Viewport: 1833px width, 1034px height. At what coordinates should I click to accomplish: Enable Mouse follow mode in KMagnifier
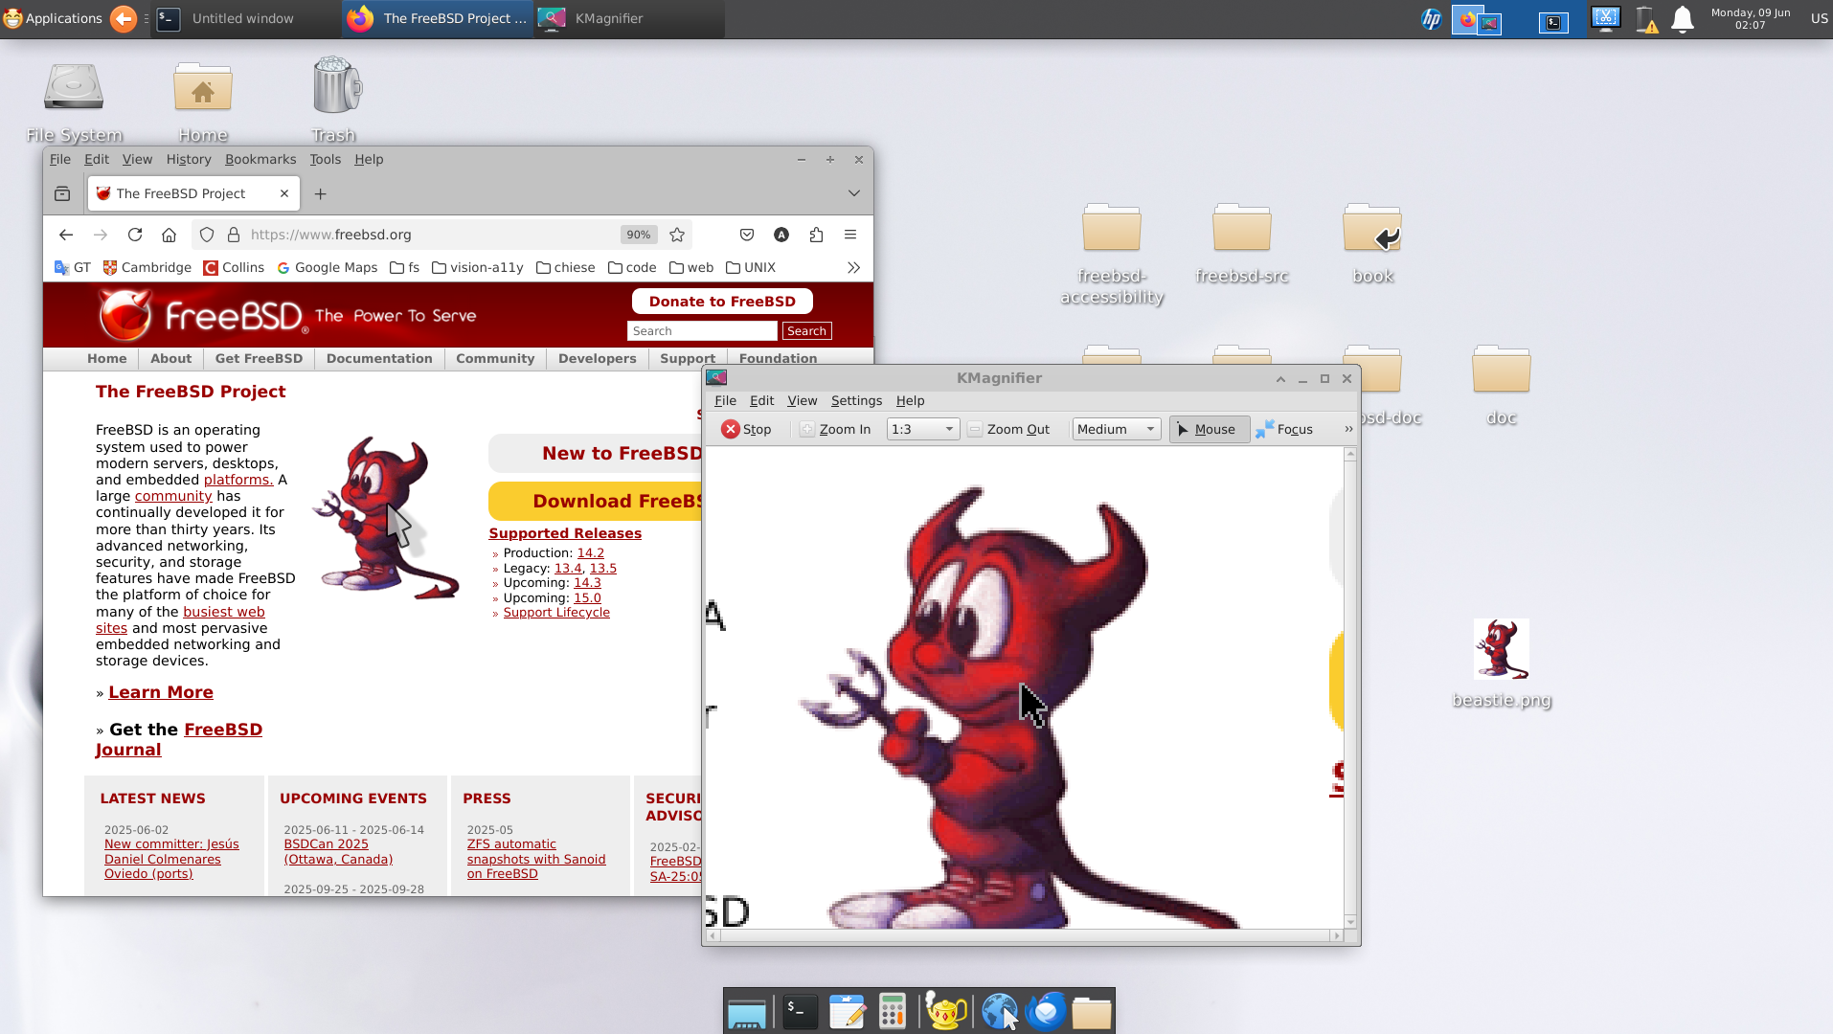pyautogui.click(x=1209, y=429)
